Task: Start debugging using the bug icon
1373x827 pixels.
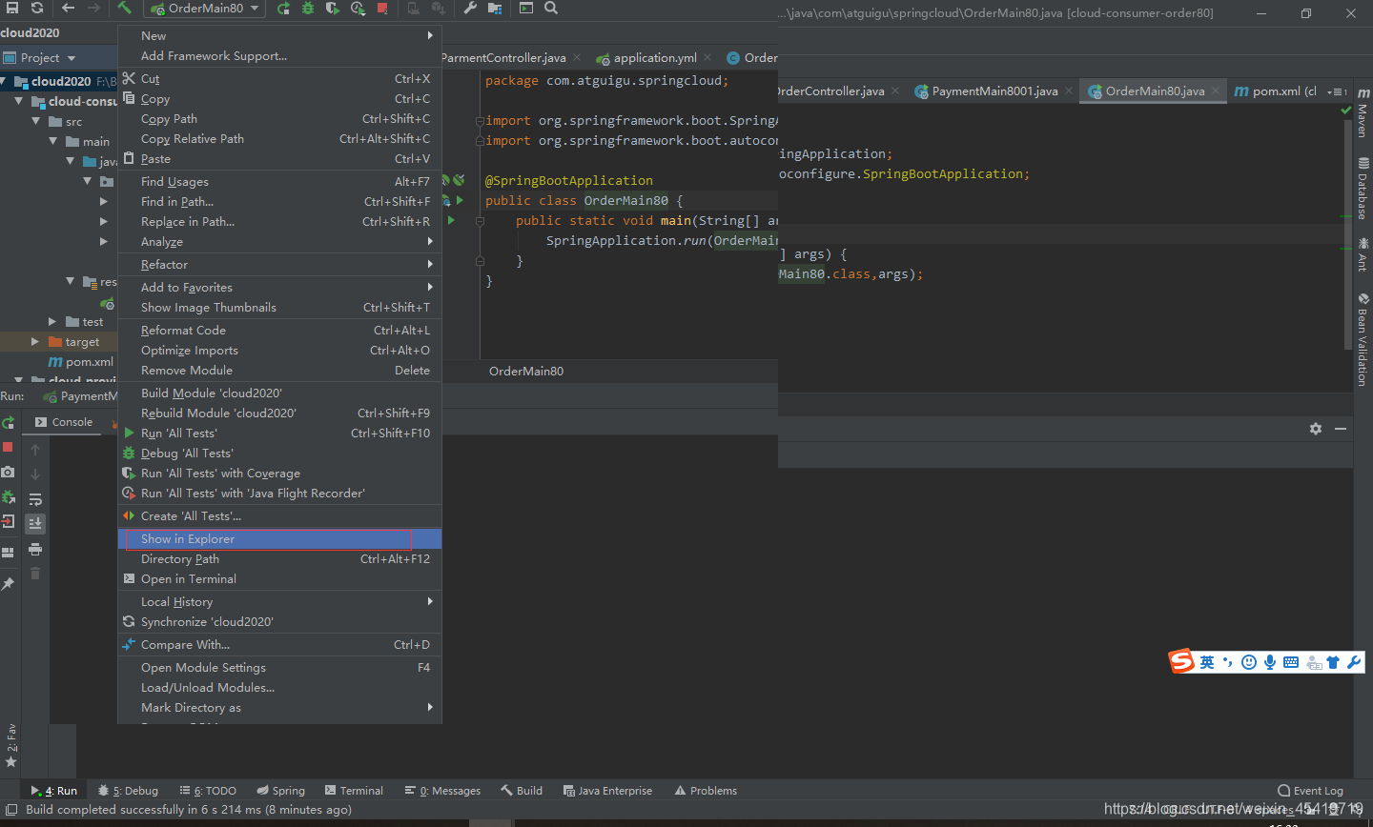Action: (307, 10)
